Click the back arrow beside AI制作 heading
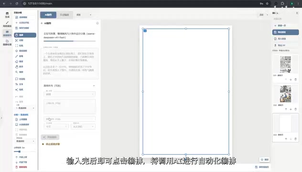Viewport: 302px width, 172px height. pos(42,23)
